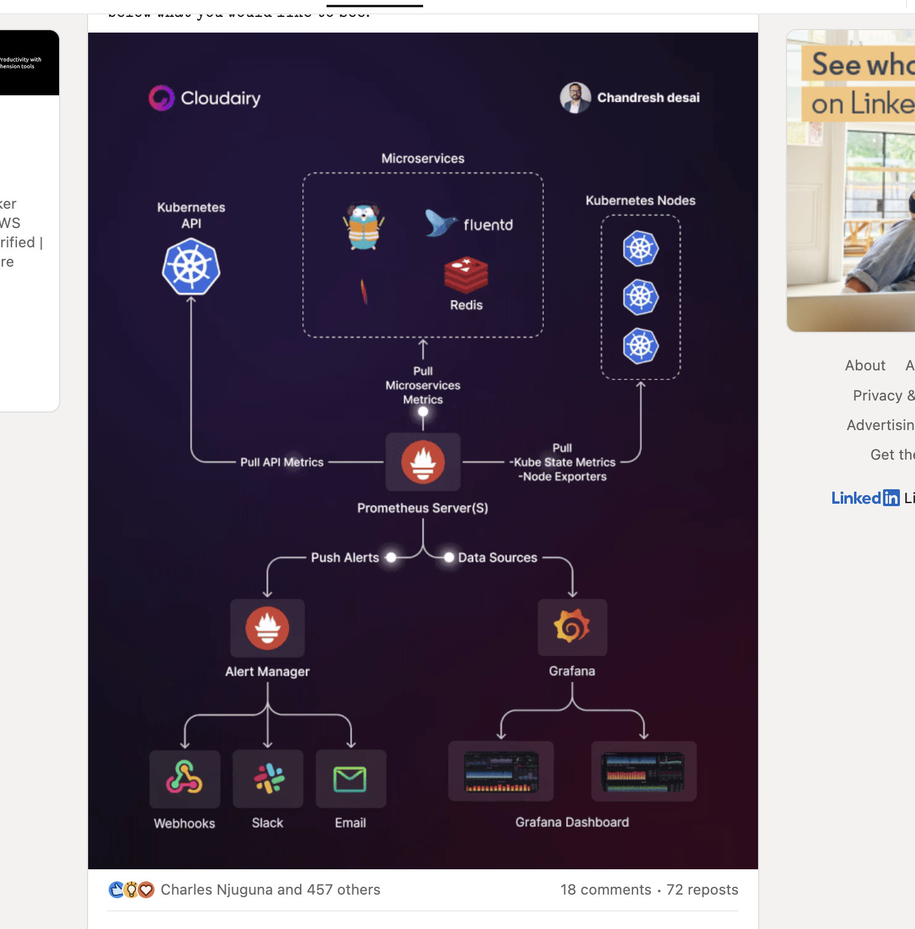Screen dimensions: 915x929
Task: Click the fluentd bird logo
Action: (441, 223)
